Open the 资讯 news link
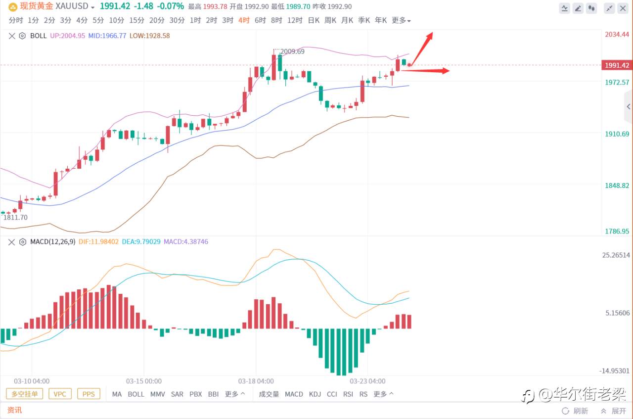The image size is (633, 419). tap(14, 410)
